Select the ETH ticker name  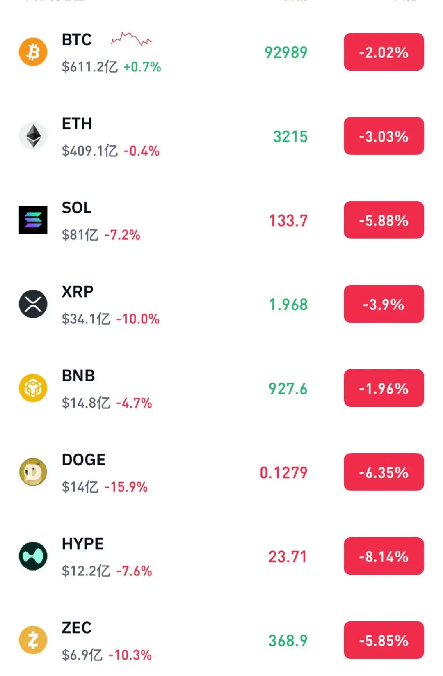77,124
